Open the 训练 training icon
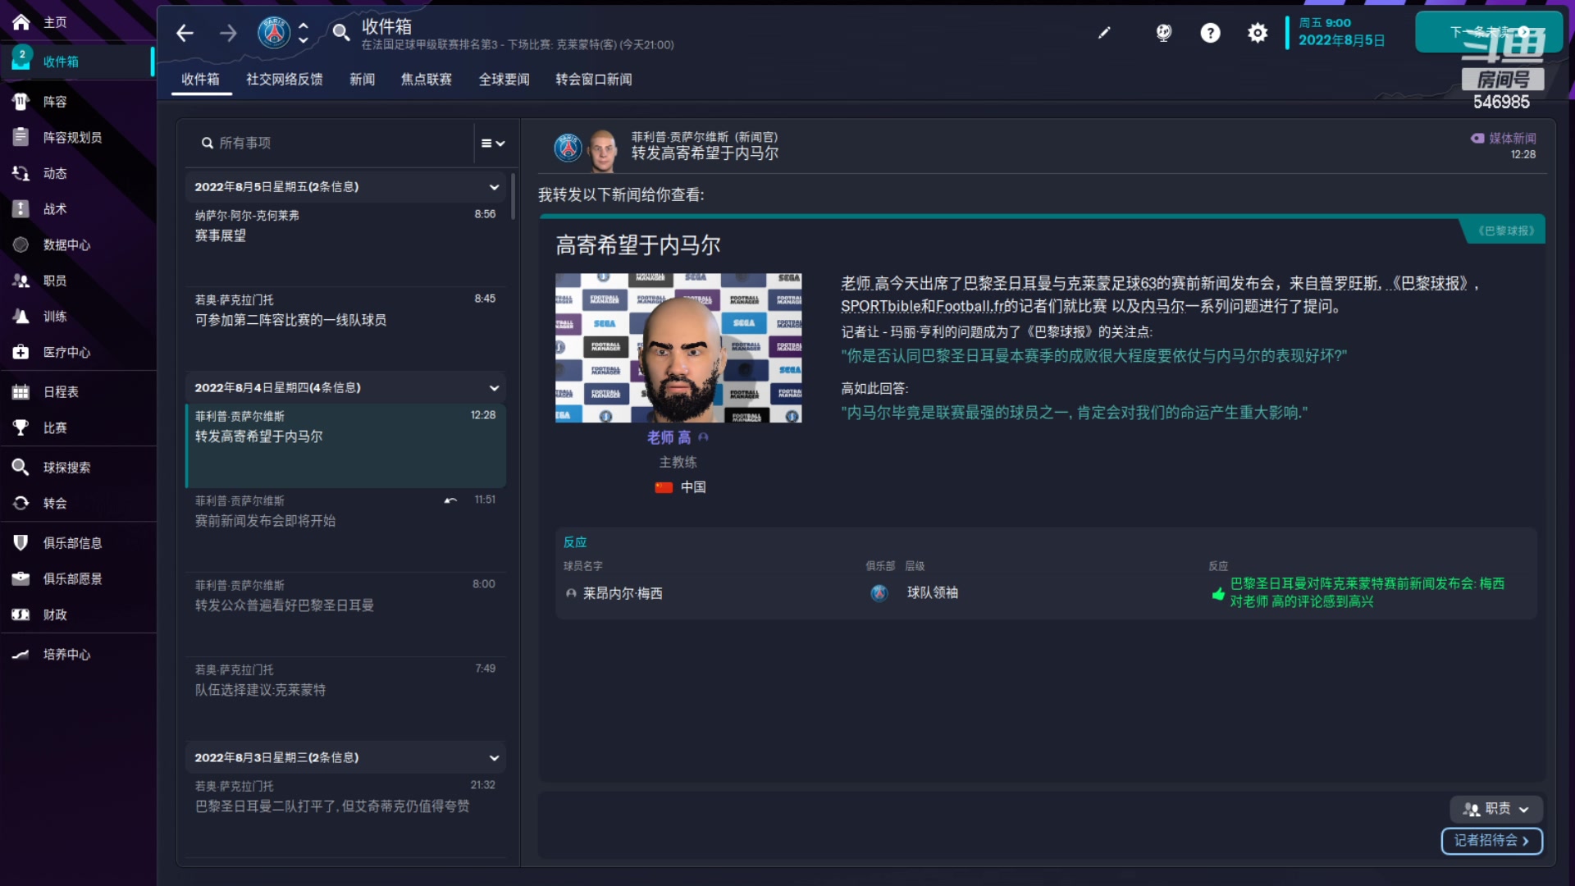This screenshot has height=886, width=1575. click(21, 317)
